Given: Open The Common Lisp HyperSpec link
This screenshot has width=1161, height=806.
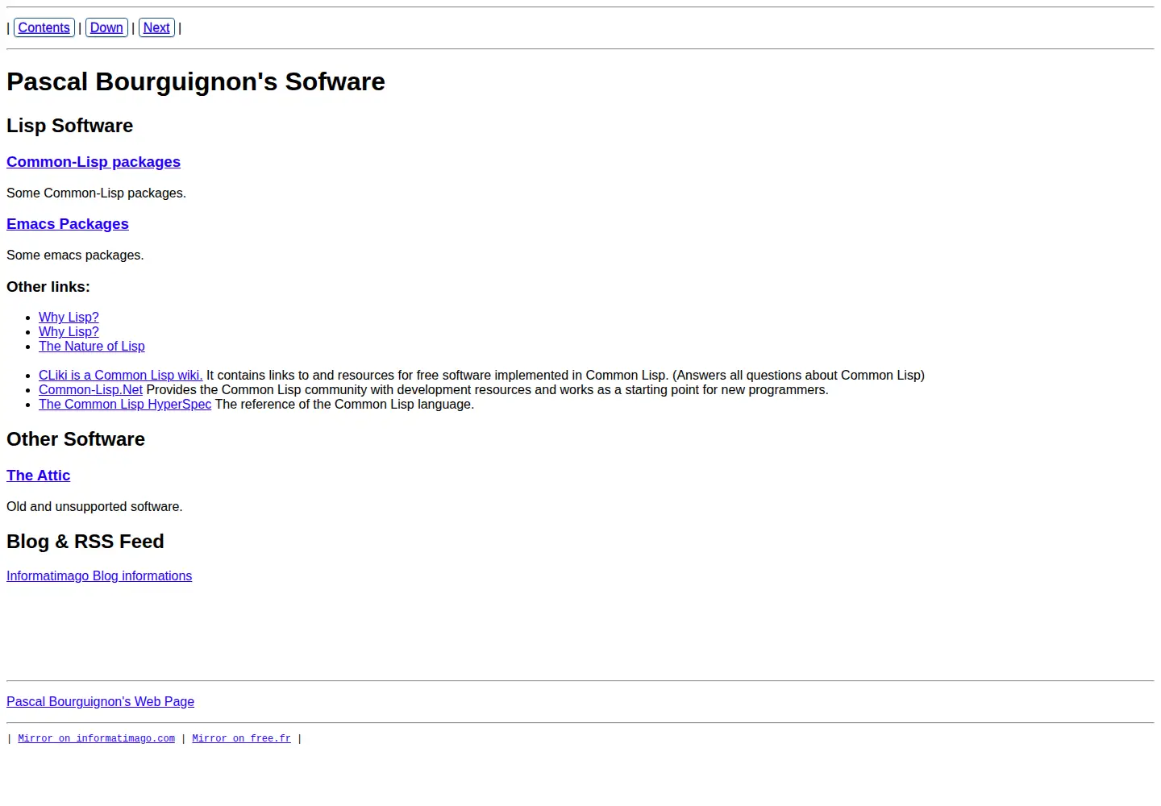Looking at the screenshot, I should coord(125,405).
